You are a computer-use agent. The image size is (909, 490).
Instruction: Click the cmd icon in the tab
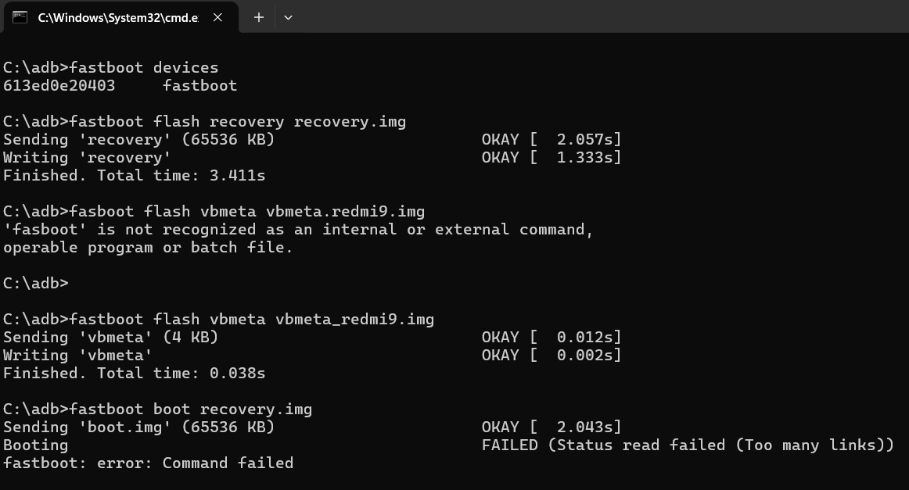pos(20,17)
